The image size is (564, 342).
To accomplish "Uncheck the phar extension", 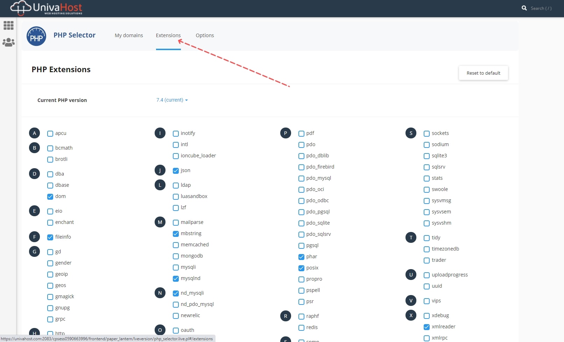I will [x=301, y=257].
